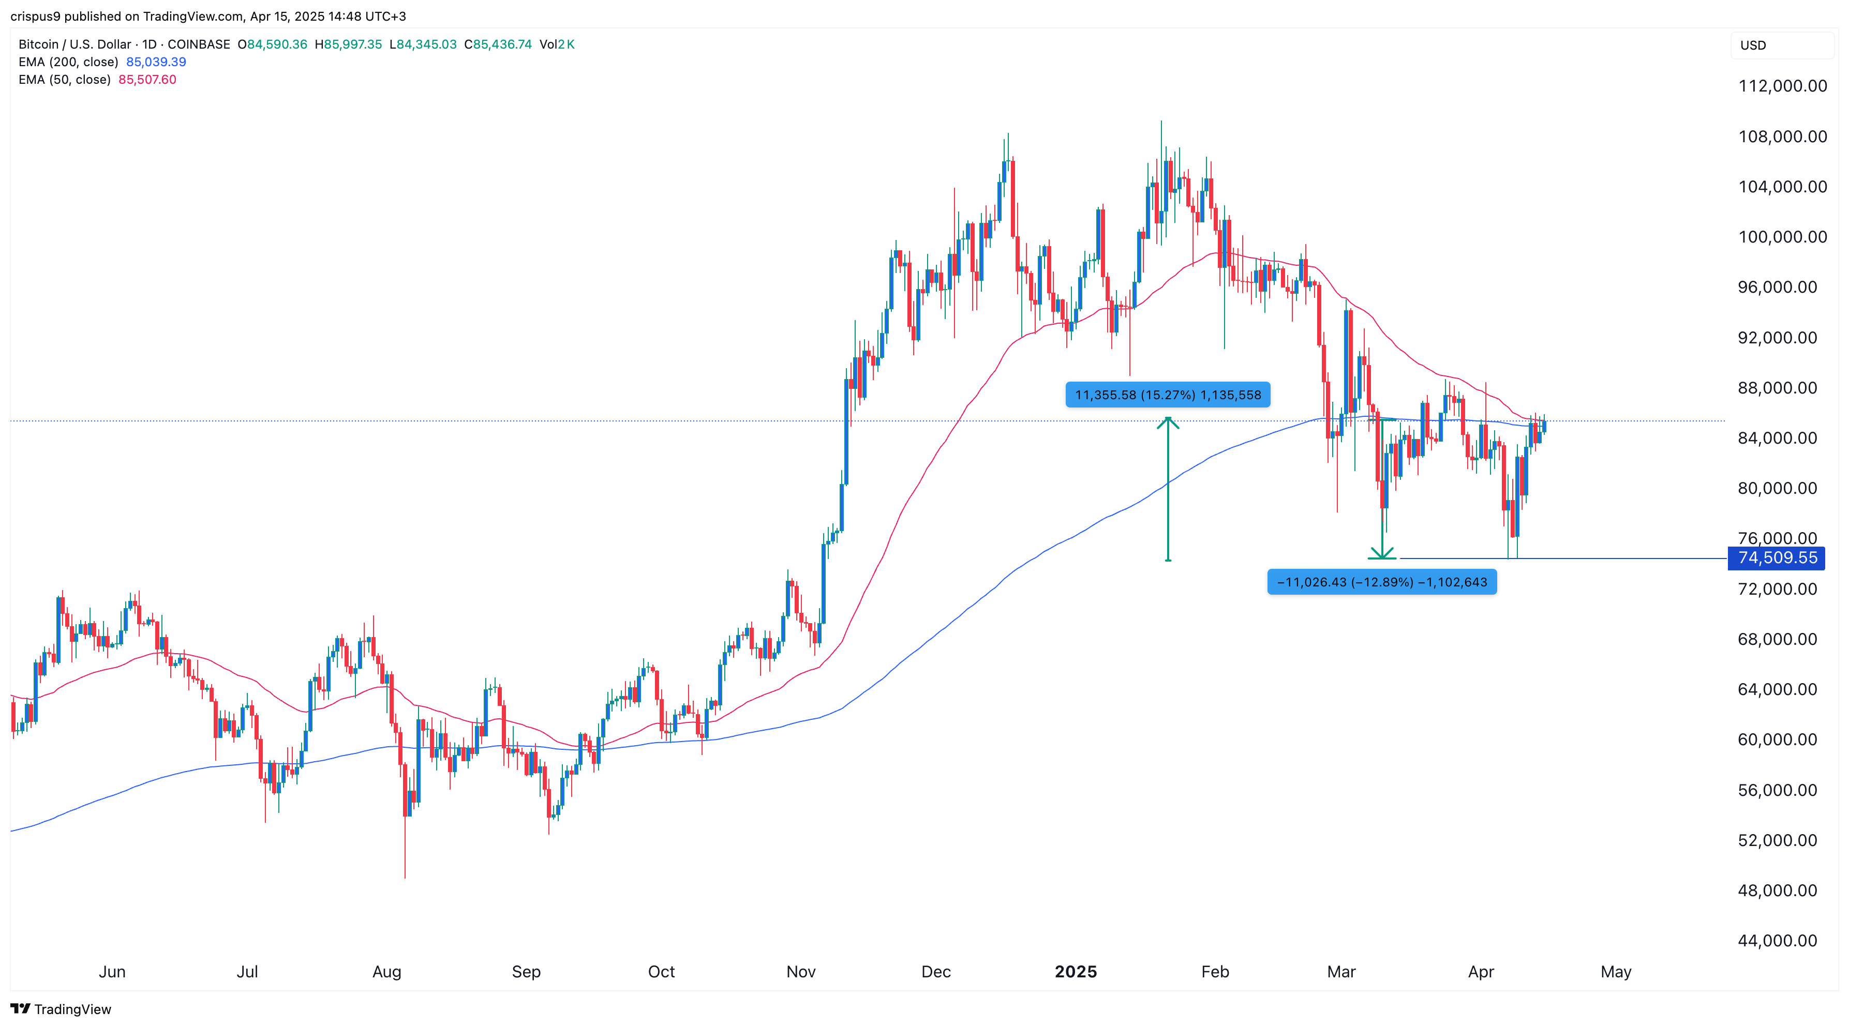Screen dimensions: 1849x1027
Task: Select the 11,355.58 (15.27%) measurement label
Action: pyautogui.click(x=1168, y=395)
